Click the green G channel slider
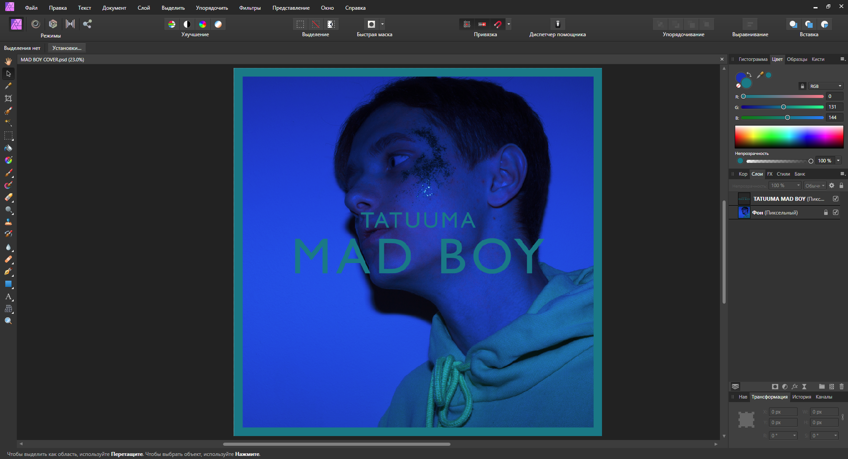848x459 pixels. [x=782, y=107]
